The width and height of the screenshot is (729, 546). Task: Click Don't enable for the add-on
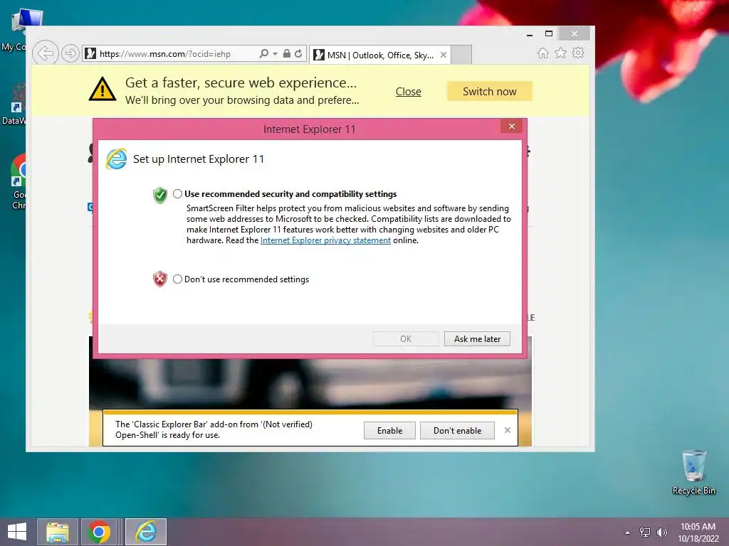point(458,430)
